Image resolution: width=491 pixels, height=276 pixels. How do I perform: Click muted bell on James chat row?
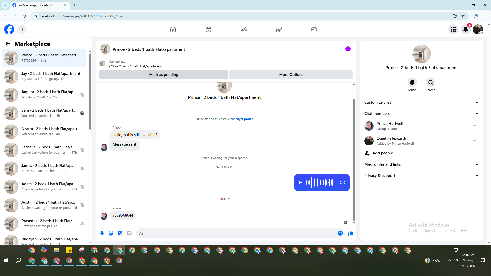click(x=82, y=168)
